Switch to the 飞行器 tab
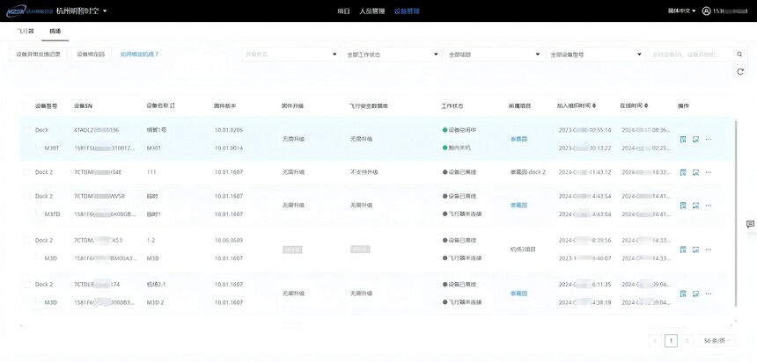The image size is (757, 362). click(x=26, y=32)
